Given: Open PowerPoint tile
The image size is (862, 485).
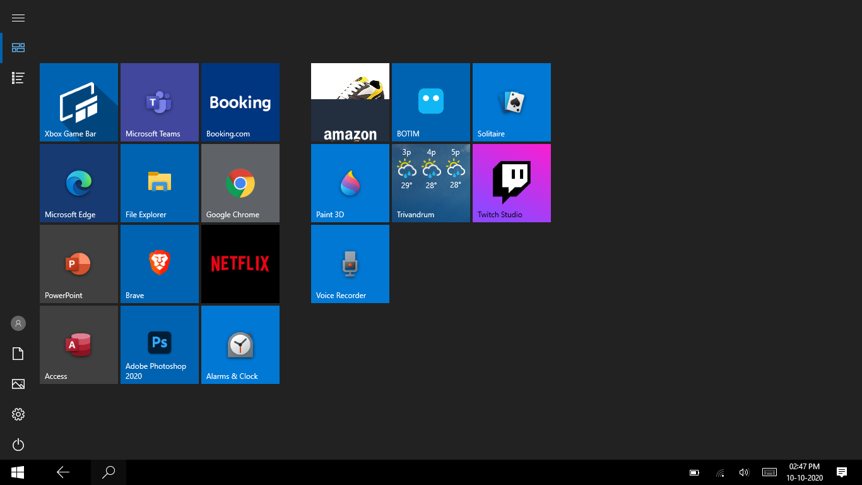Looking at the screenshot, I should point(79,264).
